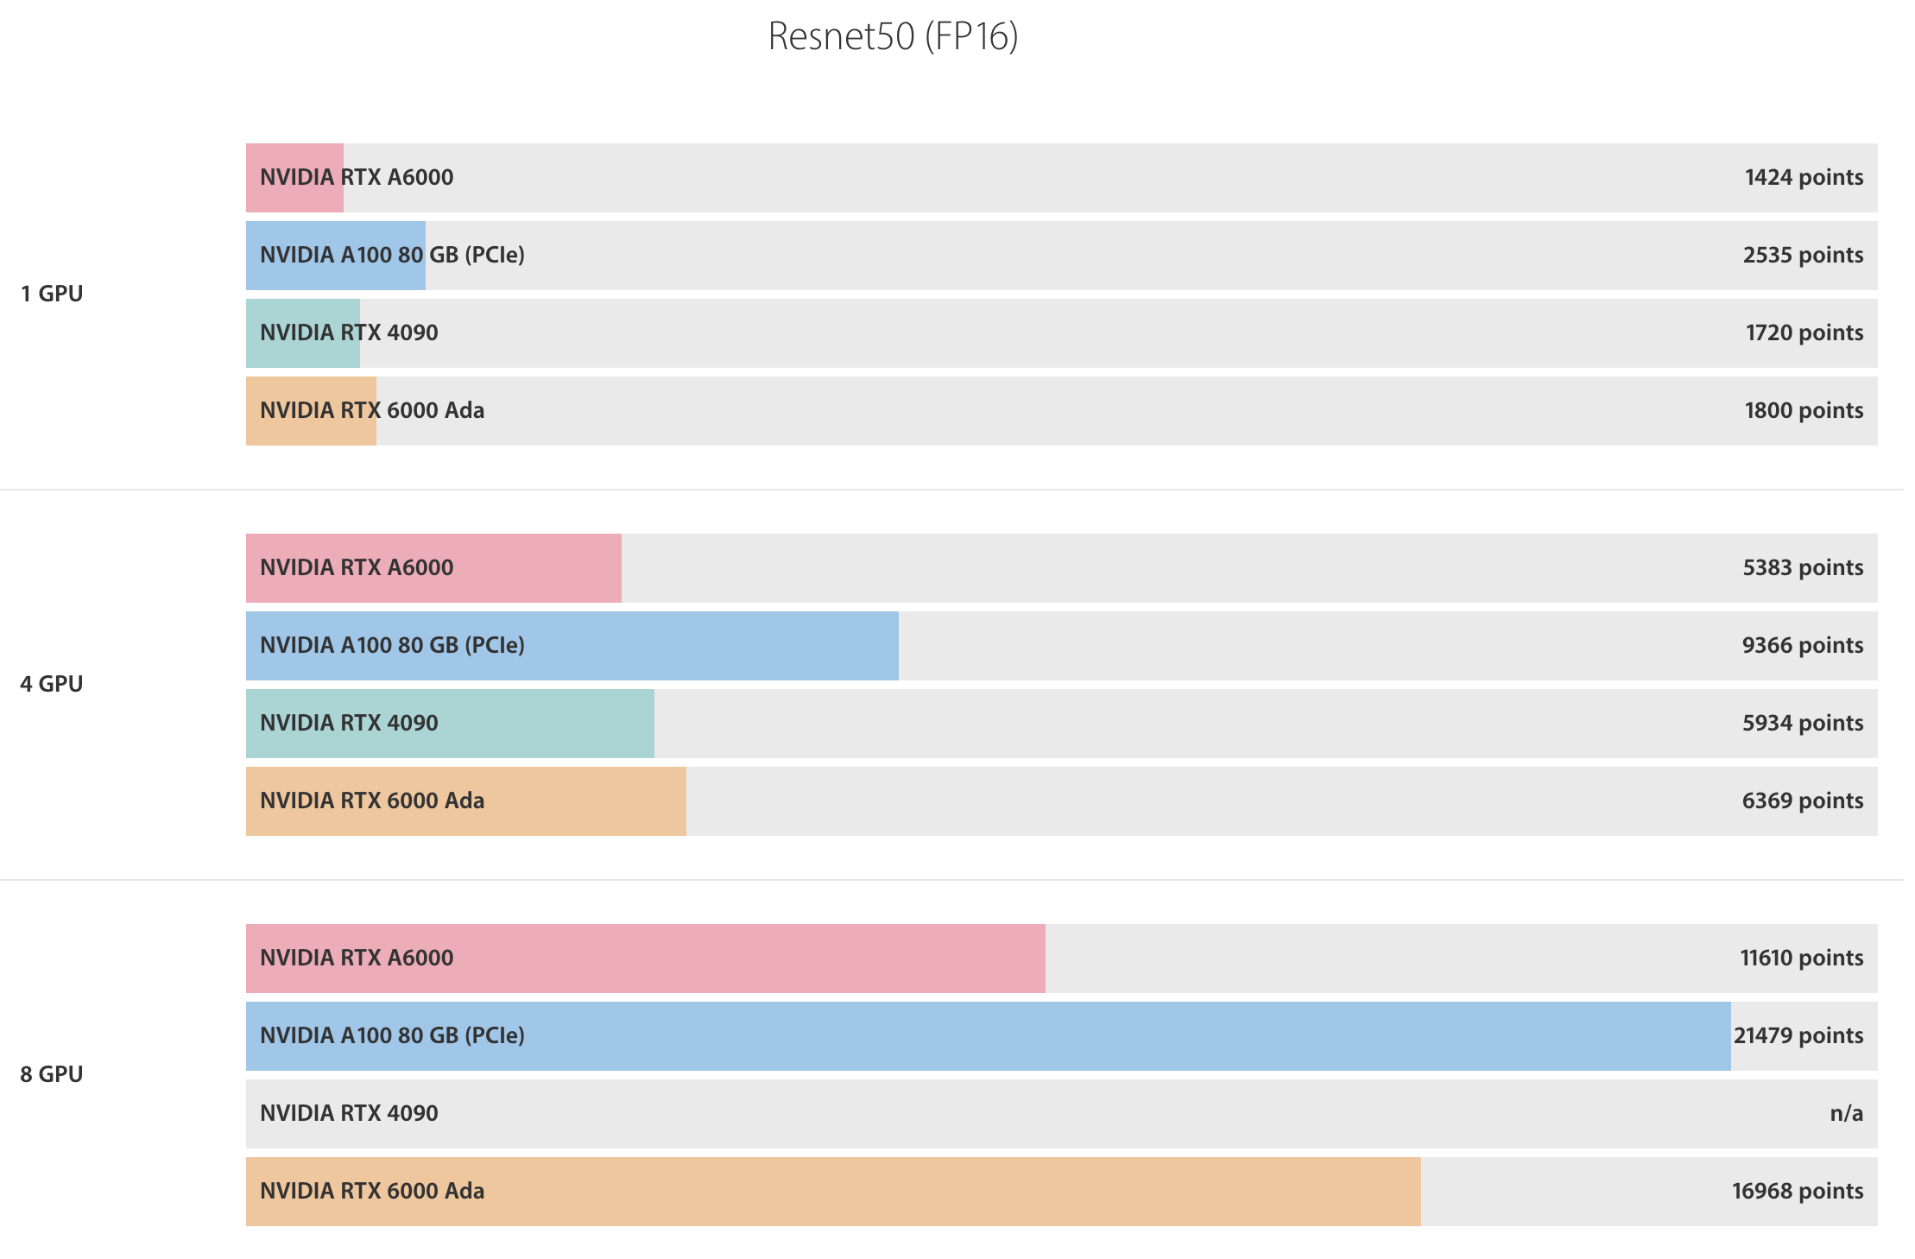Select the 8 GPU group label
Image resolution: width=1915 pixels, height=1259 pixels.
(52, 1074)
